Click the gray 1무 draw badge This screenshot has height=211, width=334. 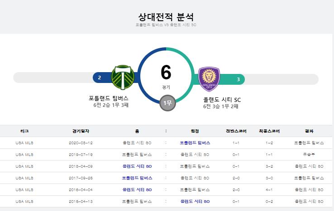[x=167, y=103]
